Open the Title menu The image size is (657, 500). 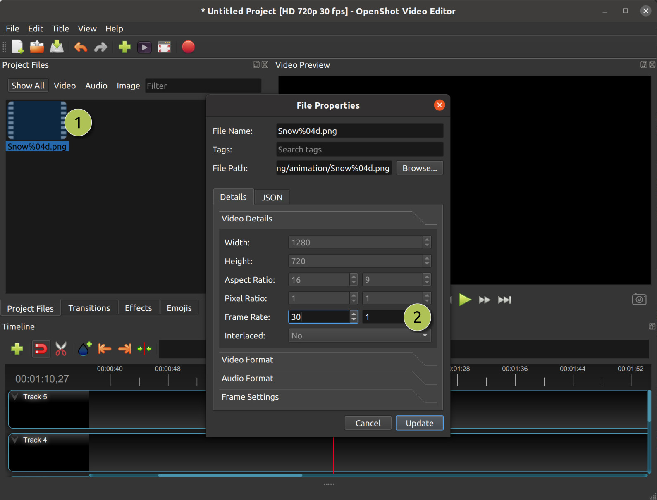[60, 29]
